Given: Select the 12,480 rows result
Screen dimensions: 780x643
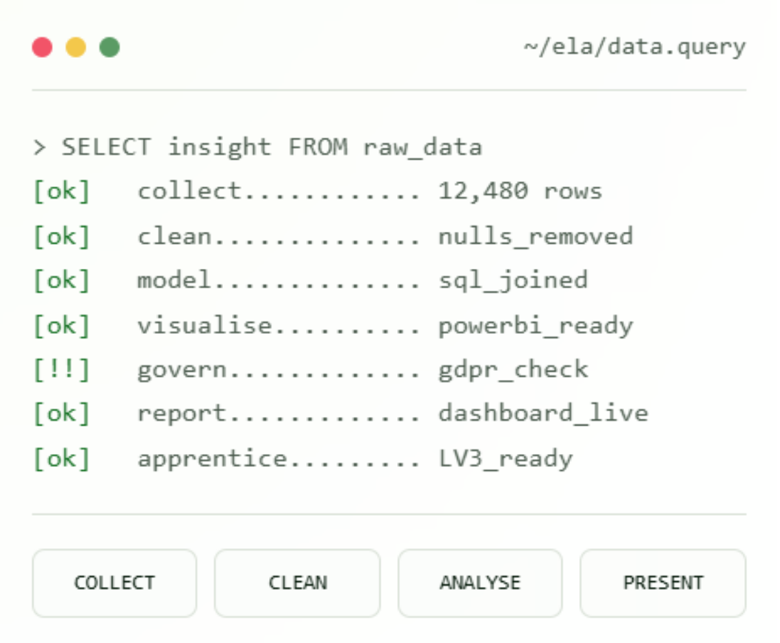Looking at the screenshot, I should (x=521, y=192).
